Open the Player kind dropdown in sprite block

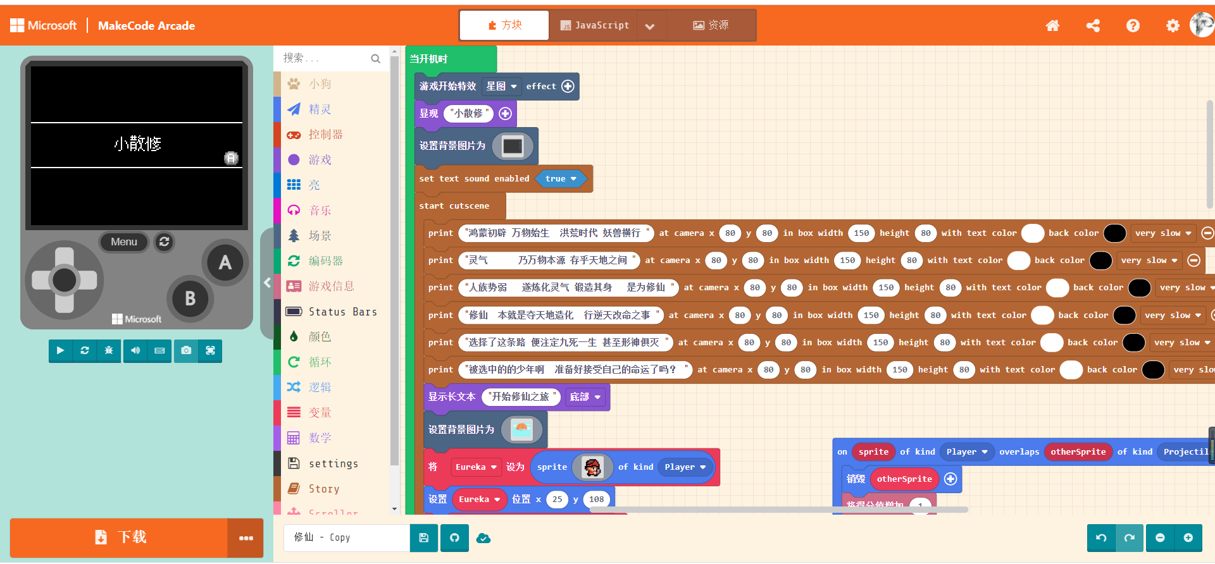[685, 467]
